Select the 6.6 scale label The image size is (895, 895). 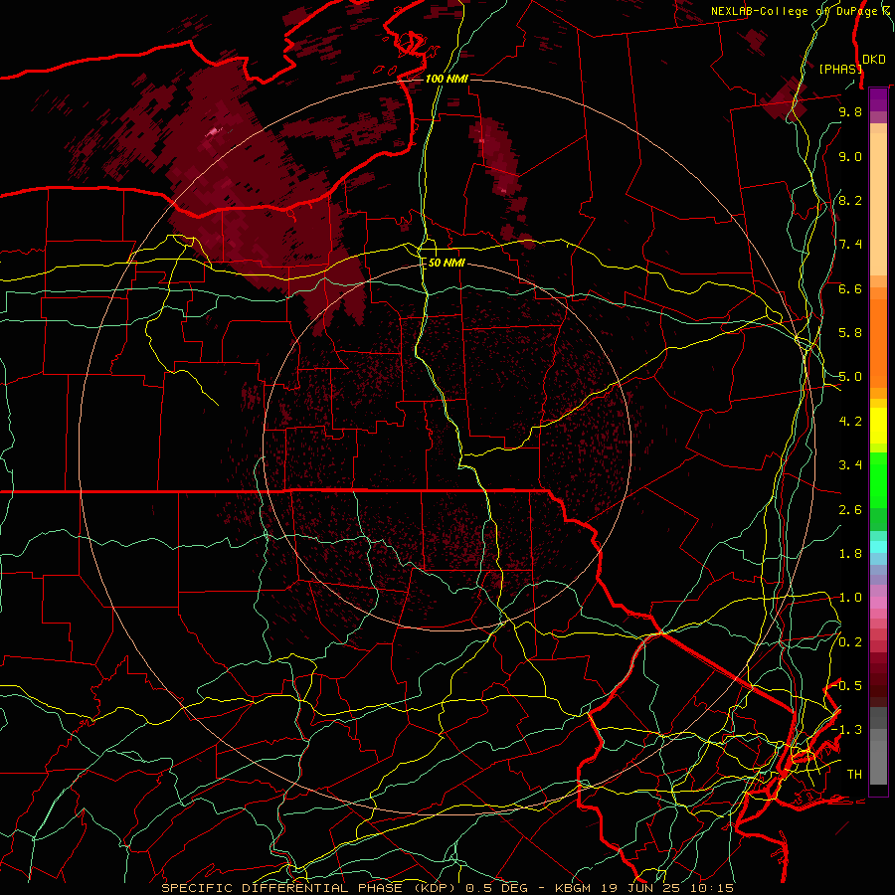pos(850,288)
